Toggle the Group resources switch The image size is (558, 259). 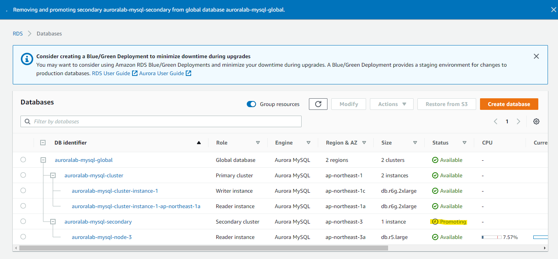(x=251, y=104)
